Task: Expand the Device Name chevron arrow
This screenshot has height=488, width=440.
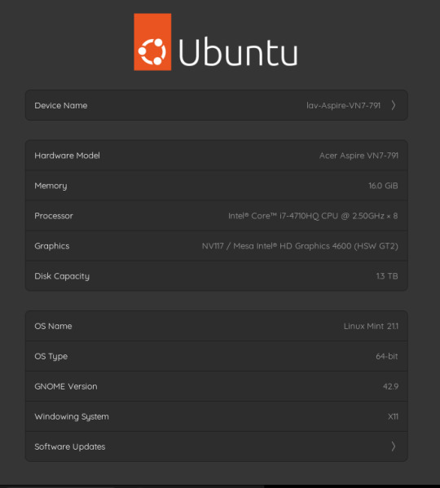Action: tap(394, 105)
